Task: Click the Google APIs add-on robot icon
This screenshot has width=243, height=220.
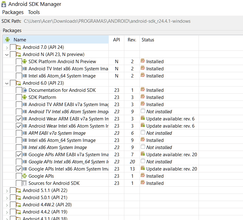Action: pyautogui.click(x=25, y=176)
